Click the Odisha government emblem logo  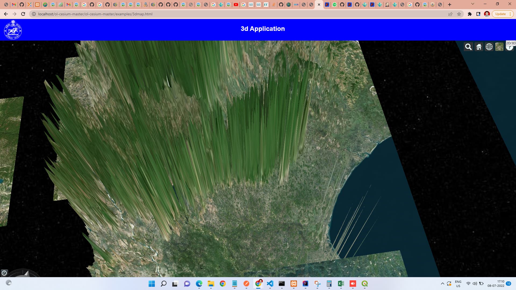13,30
